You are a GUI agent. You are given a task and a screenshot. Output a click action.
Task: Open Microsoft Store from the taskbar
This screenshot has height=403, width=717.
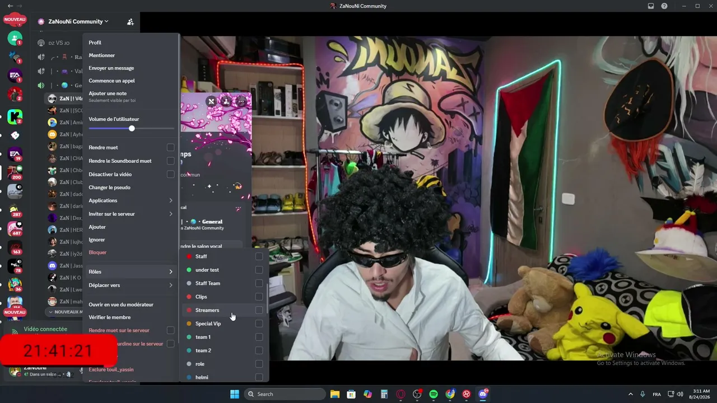(x=351, y=394)
